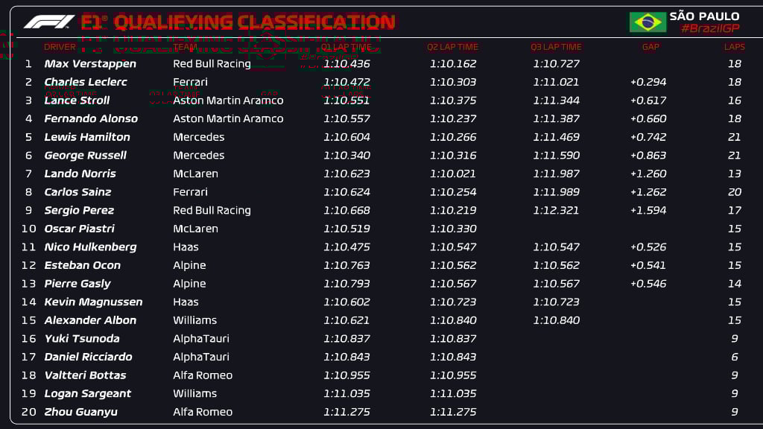Click Lando Norris Q2 time 1:10.021
This screenshot has height=429, width=763.
(x=452, y=174)
